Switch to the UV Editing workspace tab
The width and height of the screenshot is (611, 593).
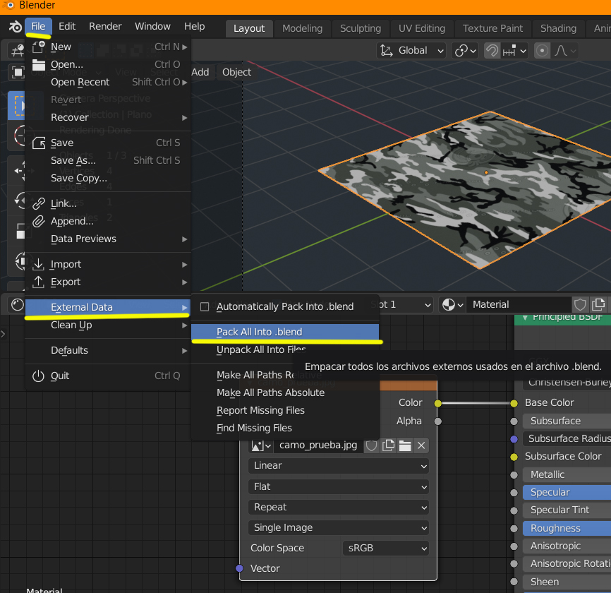tap(422, 28)
